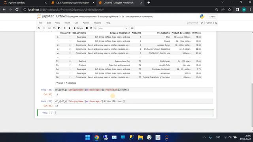Open the Cell menu
This screenshot has height=142, width=253.
pyautogui.click(x=76, y=23)
